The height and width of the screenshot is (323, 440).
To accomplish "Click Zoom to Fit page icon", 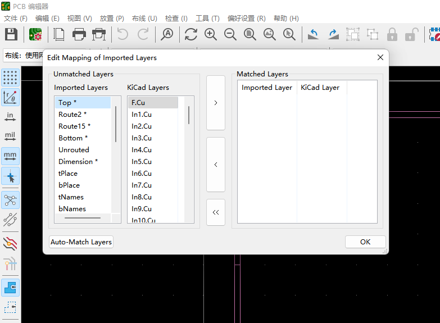I will click(x=250, y=34).
